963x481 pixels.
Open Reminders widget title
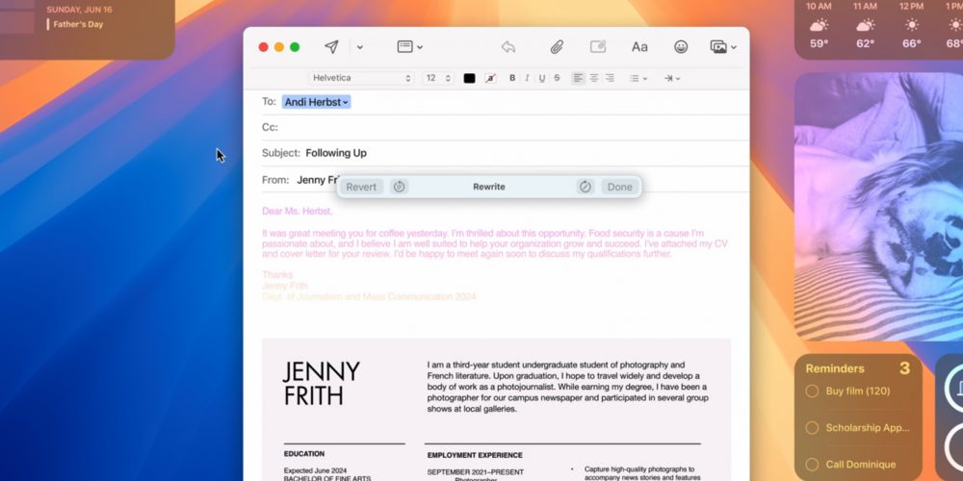[835, 368]
